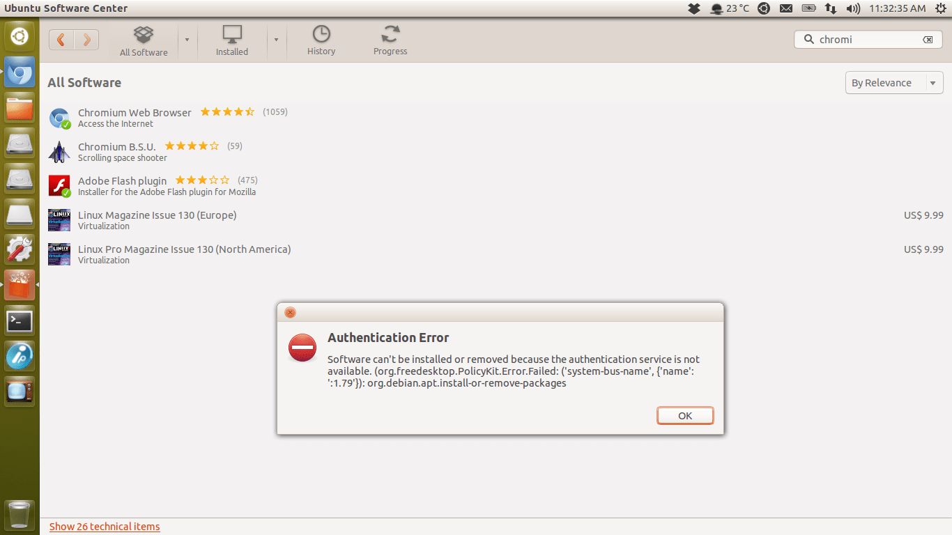
Task: Click the US$ 9.99 price for North America issue
Action: coord(923,249)
